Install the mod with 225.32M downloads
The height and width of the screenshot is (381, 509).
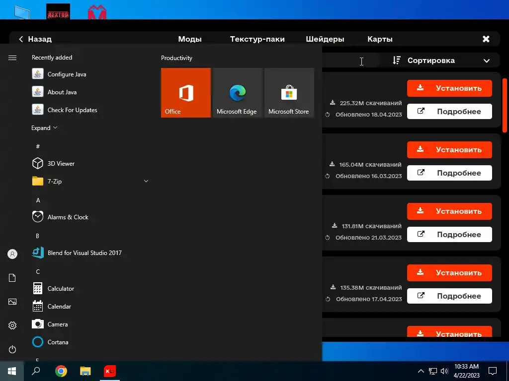(449, 88)
